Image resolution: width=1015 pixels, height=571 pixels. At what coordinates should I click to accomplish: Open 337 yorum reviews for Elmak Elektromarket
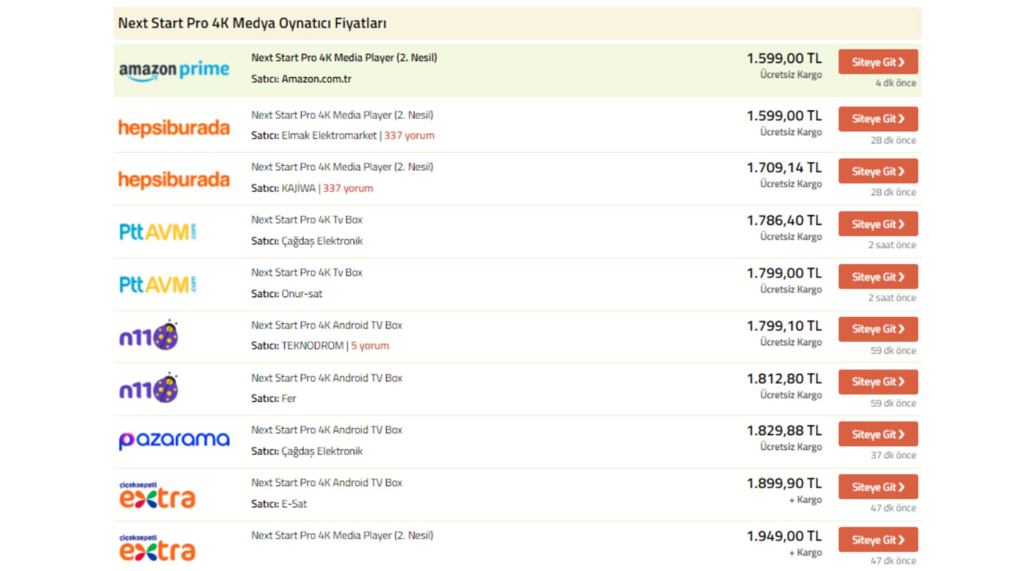[x=409, y=135]
